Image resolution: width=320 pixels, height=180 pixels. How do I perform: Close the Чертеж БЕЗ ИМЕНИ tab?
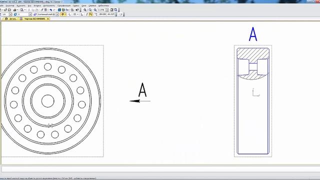[x=48, y=19]
